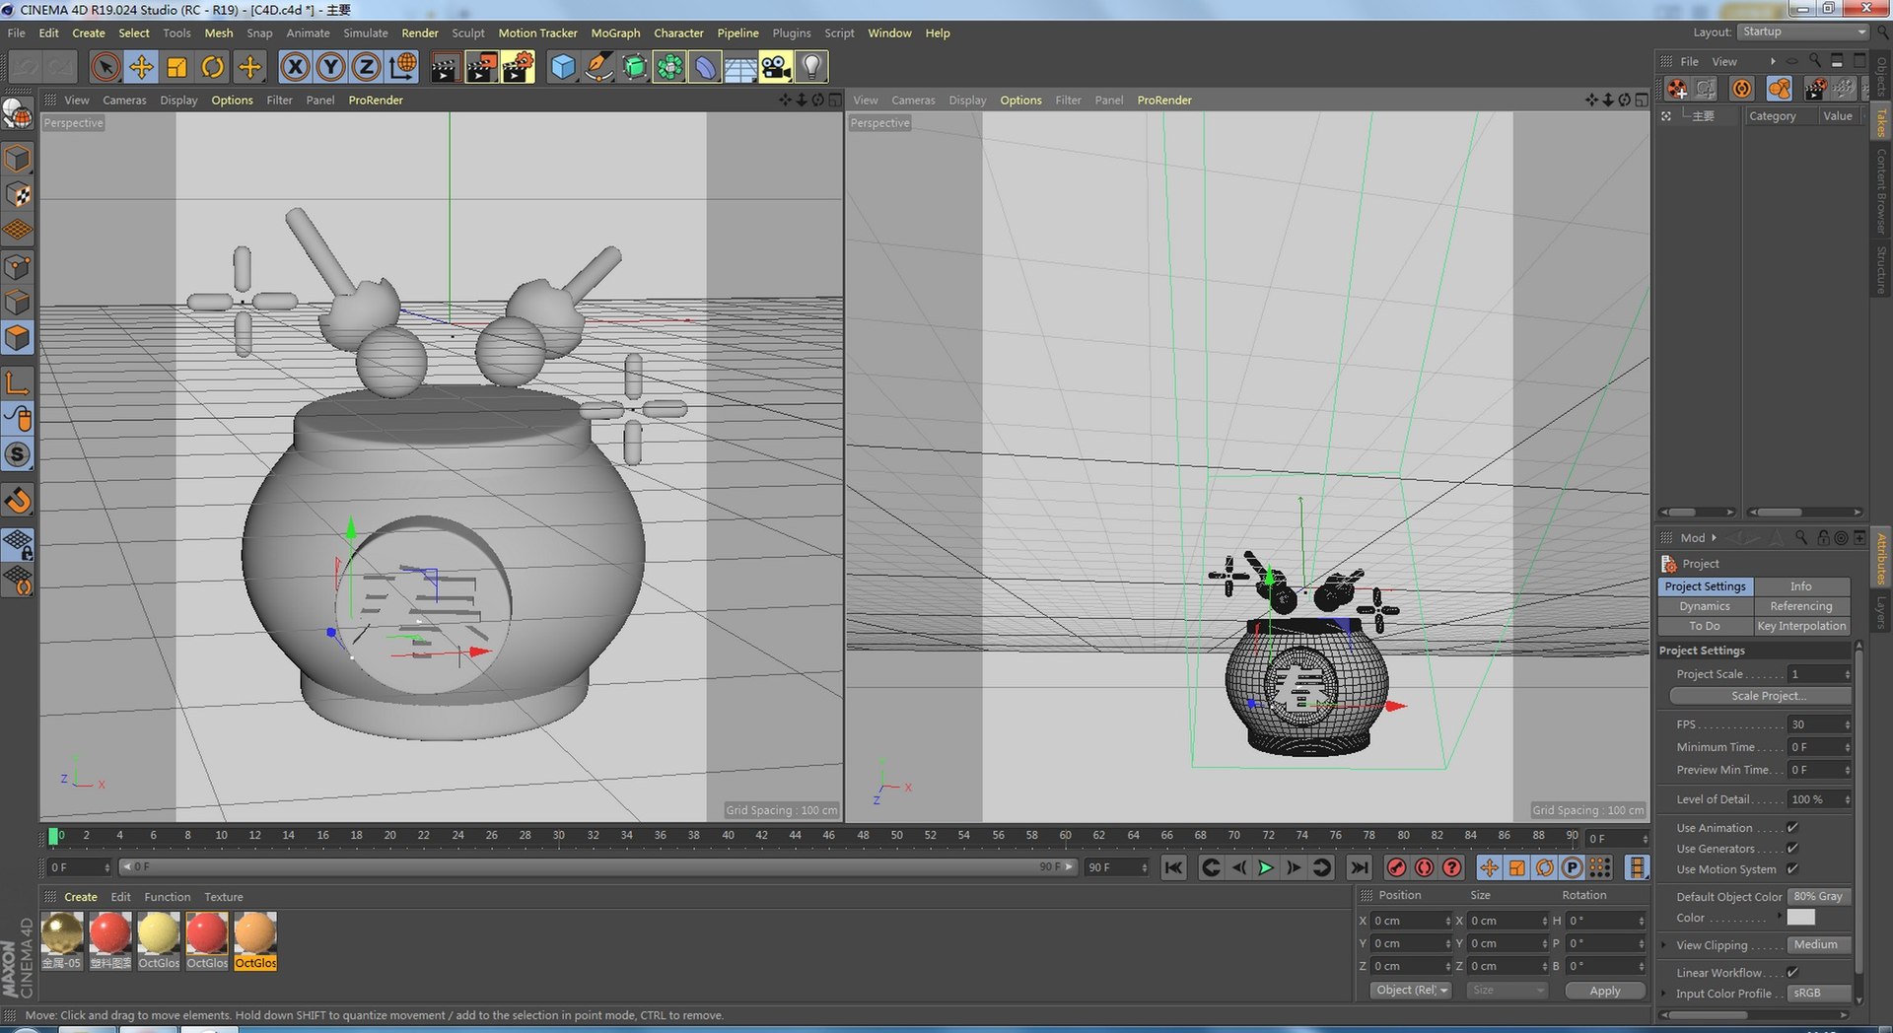Click the Record Active Objects button
This screenshot has width=1893, height=1033.
pos(1396,867)
